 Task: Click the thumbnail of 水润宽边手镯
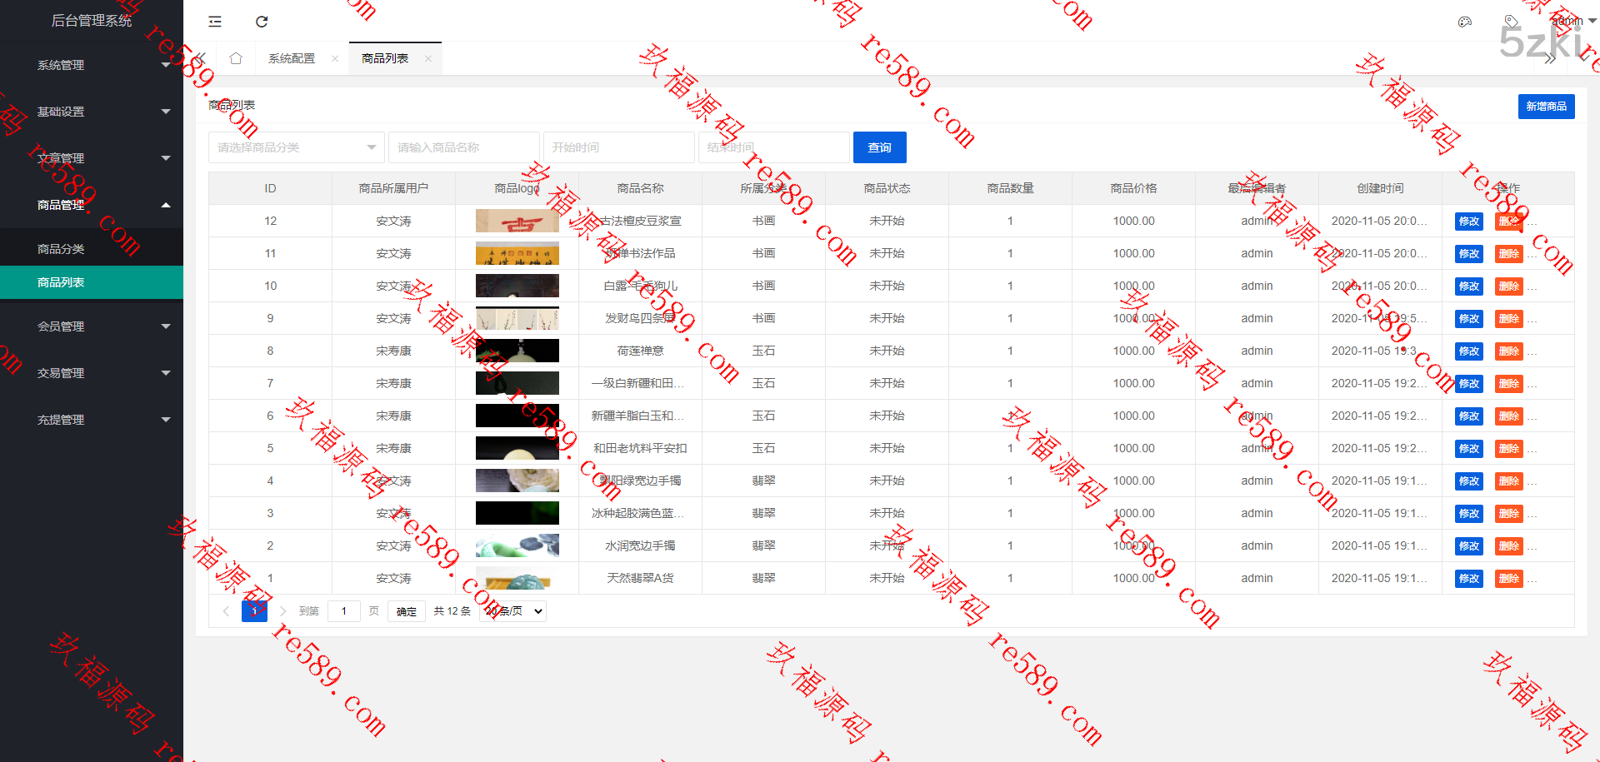pyautogui.click(x=517, y=545)
